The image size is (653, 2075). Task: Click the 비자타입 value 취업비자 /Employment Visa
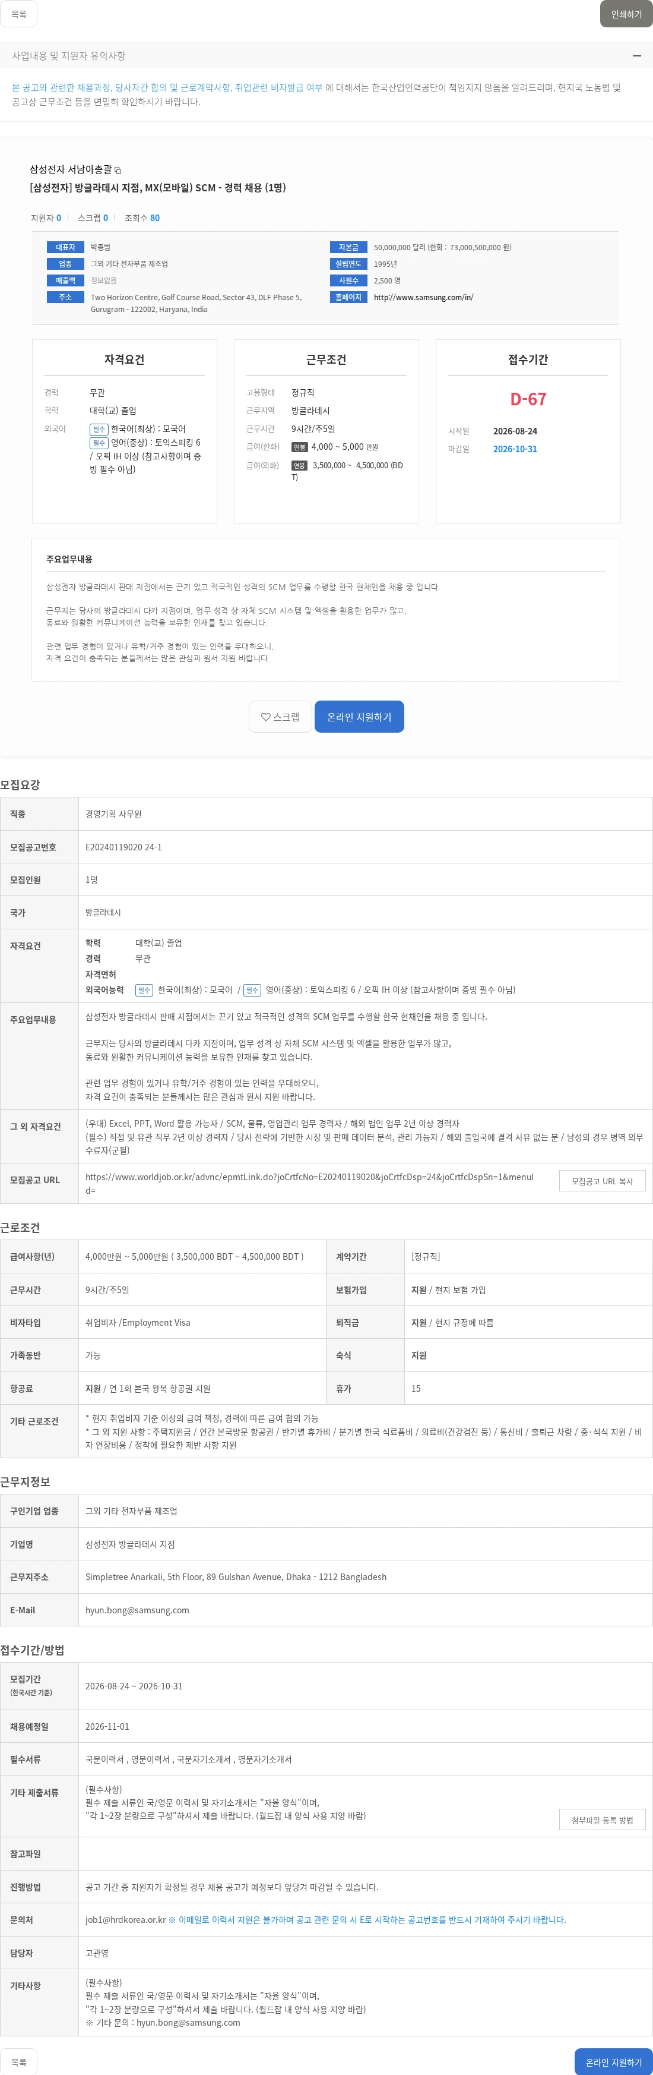pyautogui.click(x=138, y=1323)
